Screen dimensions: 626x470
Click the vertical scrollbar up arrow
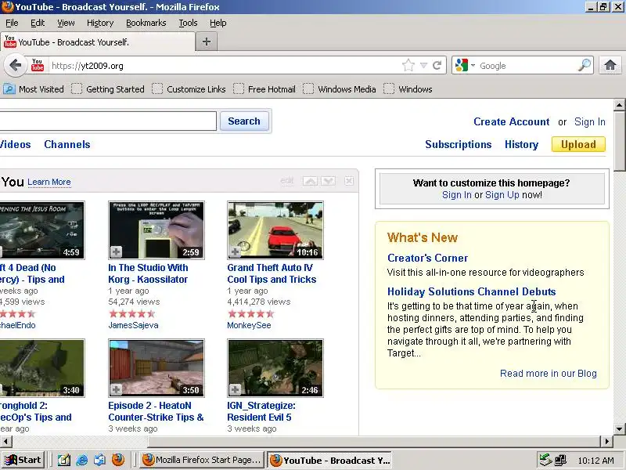[619, 105]
